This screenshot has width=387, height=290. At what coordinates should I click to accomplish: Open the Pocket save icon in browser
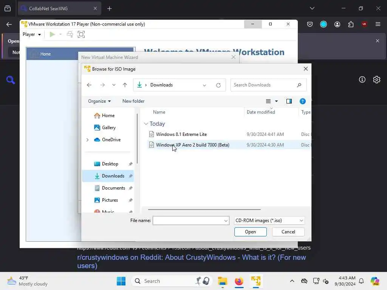coord(310,24)
